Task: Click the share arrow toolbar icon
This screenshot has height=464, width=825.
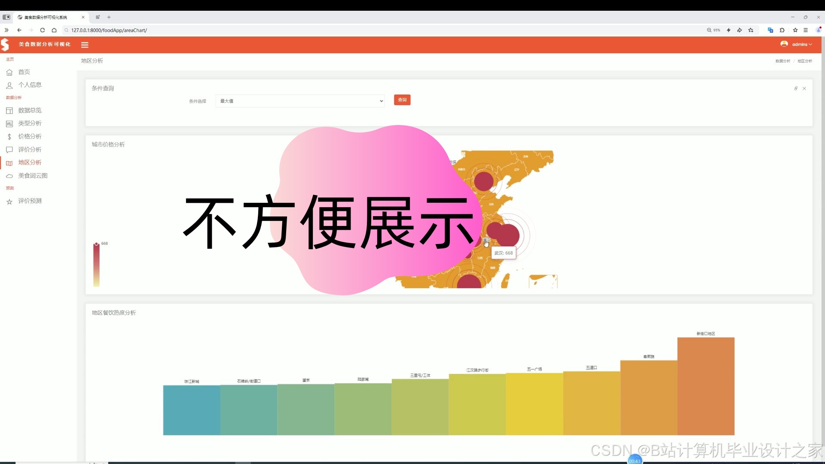Action: pyautogui.click(x=739, y=30)
